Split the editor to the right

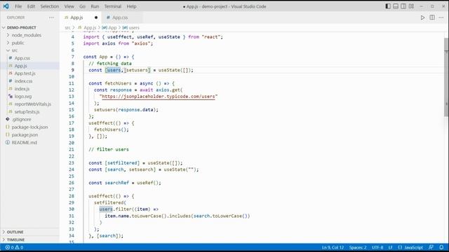click(432, 17)
